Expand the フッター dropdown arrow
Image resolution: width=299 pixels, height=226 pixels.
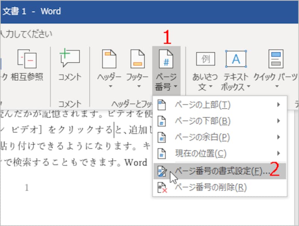pyautogui.click(x=139, y=86)
